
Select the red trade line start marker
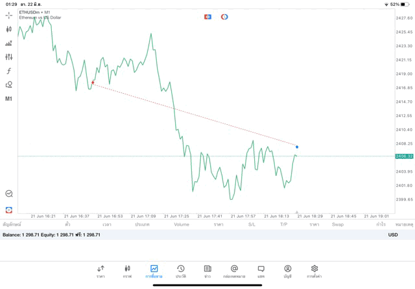point(93,82)
